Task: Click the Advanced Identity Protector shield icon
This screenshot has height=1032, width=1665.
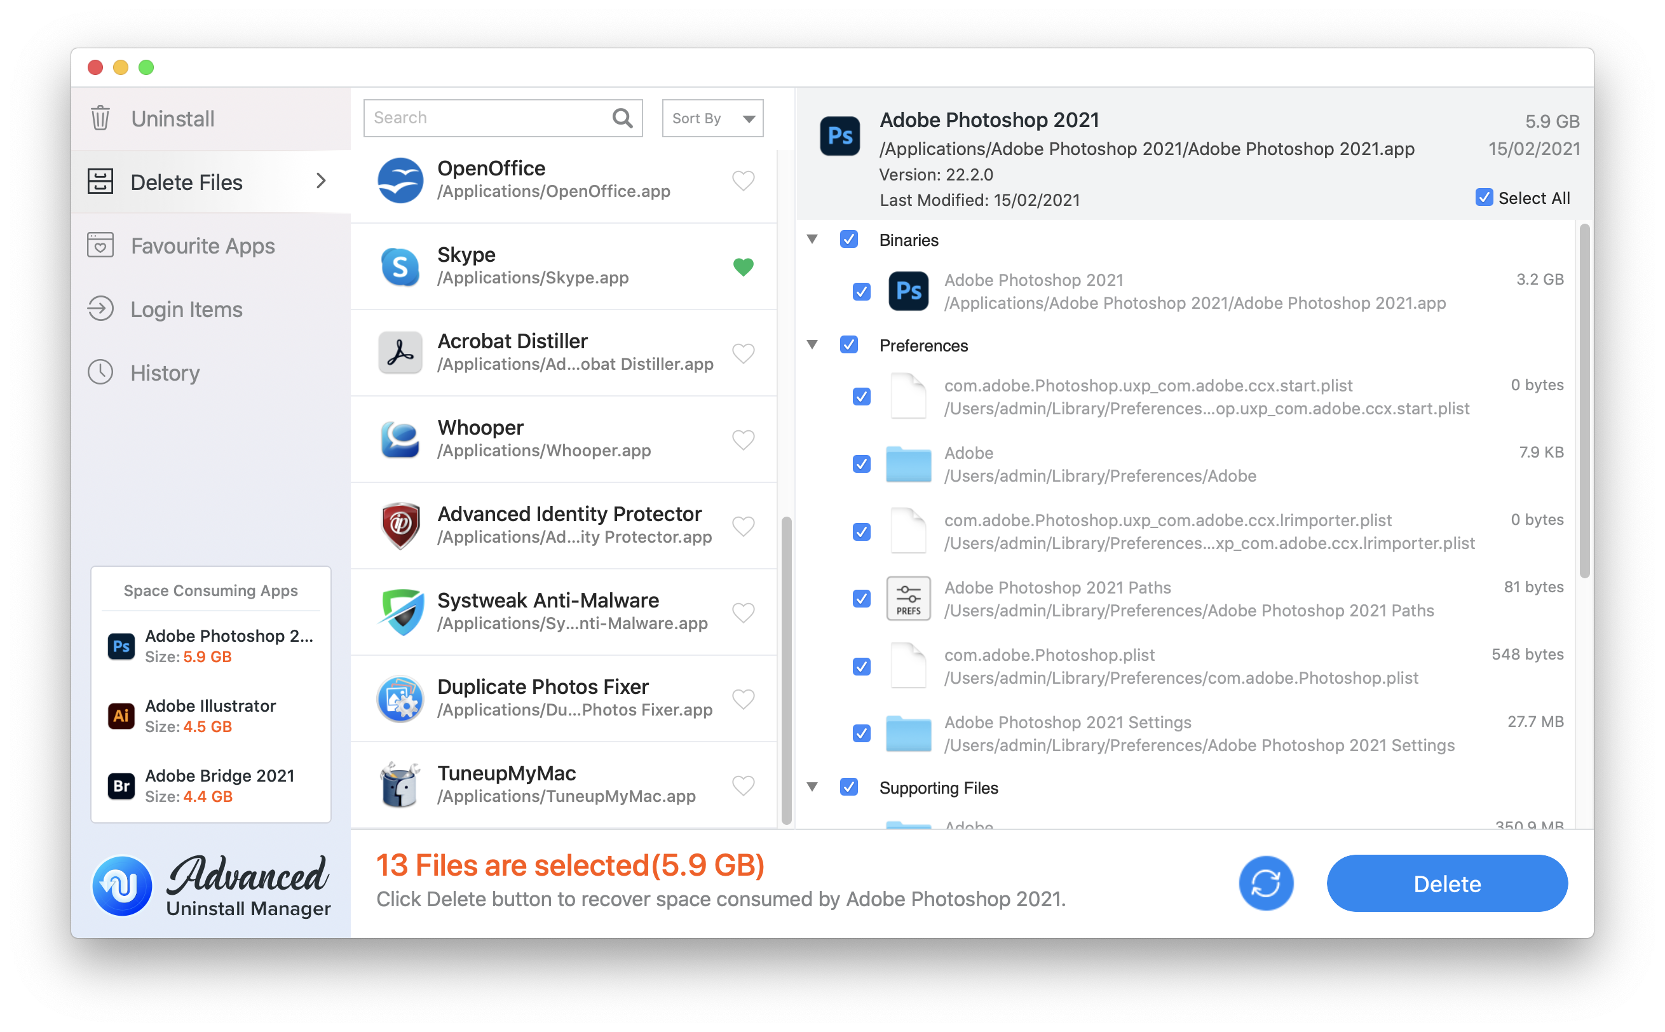Action: [400, 526]
